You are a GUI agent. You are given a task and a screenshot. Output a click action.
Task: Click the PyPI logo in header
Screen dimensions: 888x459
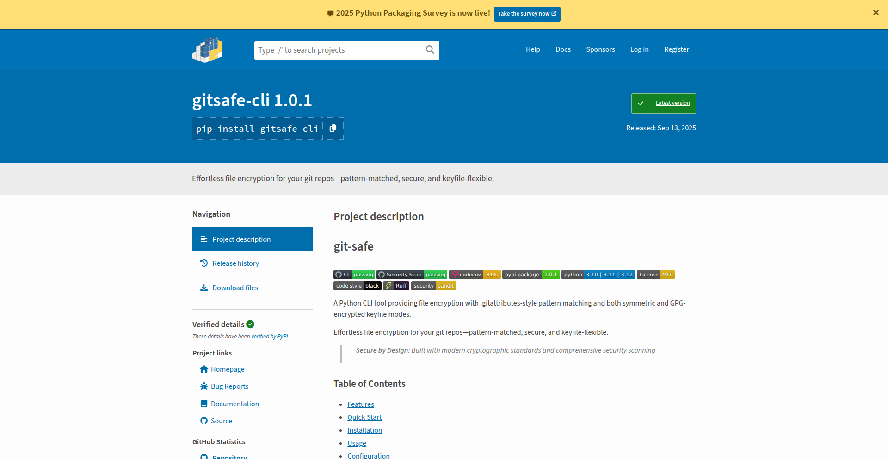point(207,49)
